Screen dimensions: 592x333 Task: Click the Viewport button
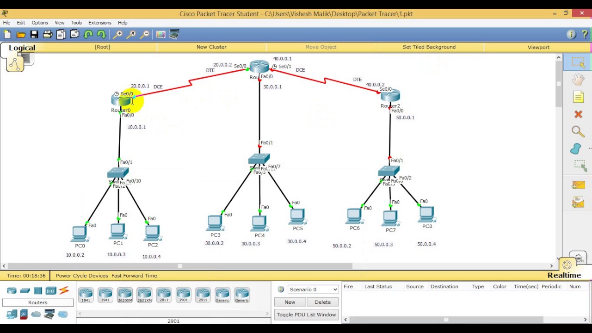click(x=538, y=47)
